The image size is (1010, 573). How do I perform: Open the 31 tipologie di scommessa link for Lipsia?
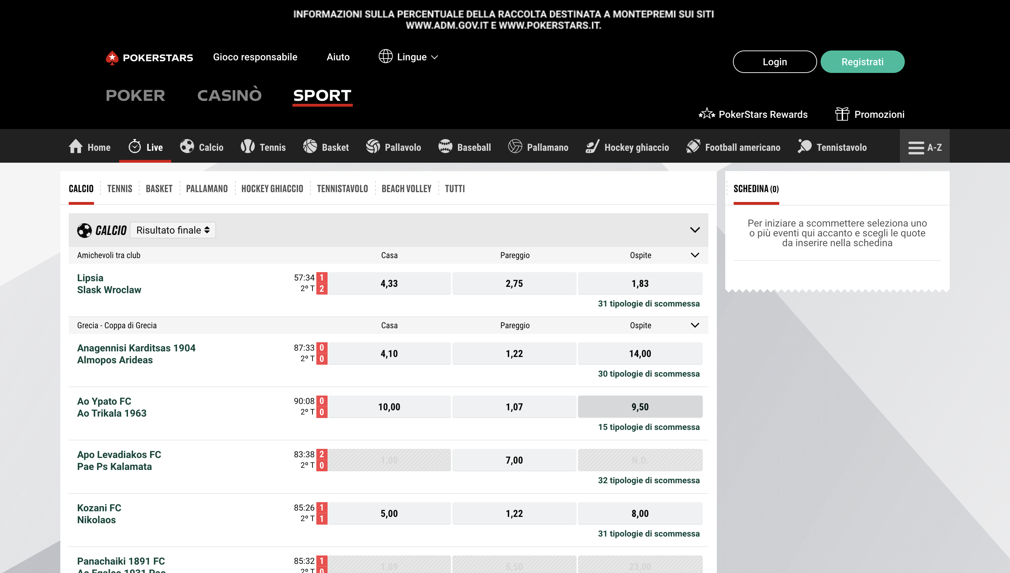coord(648,303)
